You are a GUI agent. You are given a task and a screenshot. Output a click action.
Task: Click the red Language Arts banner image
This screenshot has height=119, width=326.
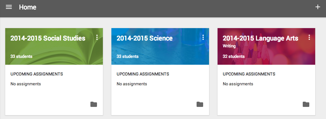[266, 46]
